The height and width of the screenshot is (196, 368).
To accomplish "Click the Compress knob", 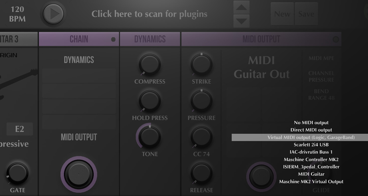I will click(x=150, y=65).
